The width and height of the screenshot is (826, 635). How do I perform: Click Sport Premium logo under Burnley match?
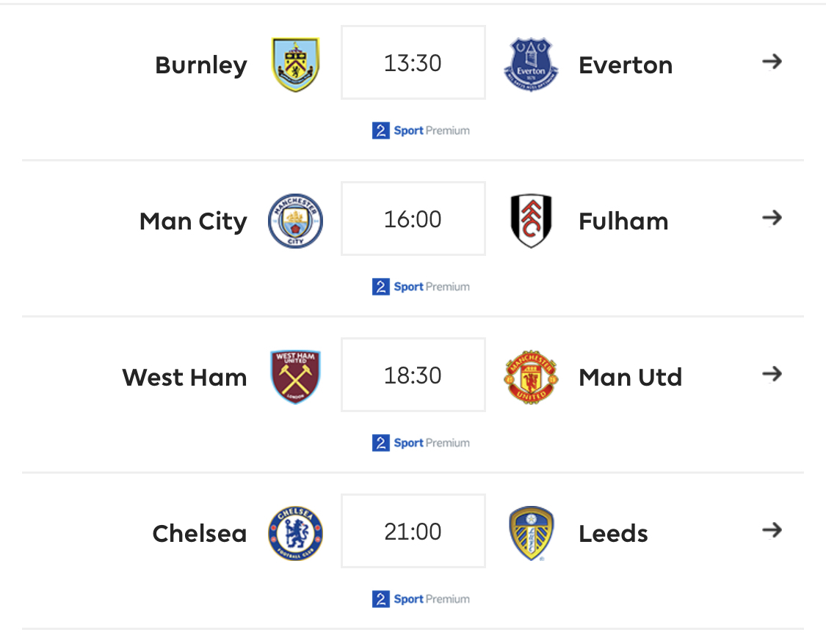pos(421,131)
